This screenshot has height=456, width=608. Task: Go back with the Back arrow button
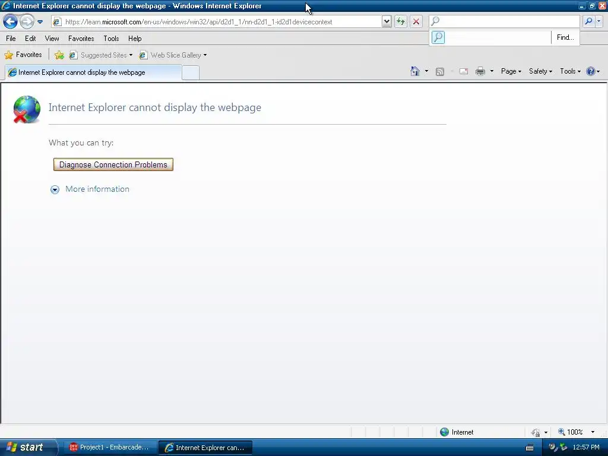(x=11, y=21)
